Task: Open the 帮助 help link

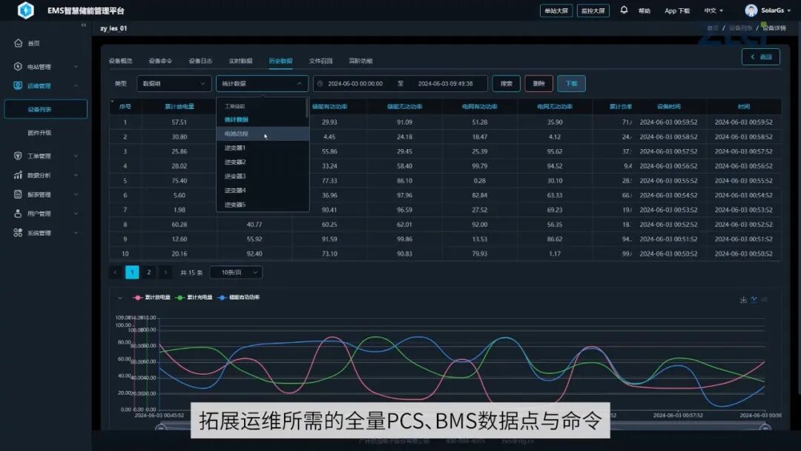Action: point(645,10)
